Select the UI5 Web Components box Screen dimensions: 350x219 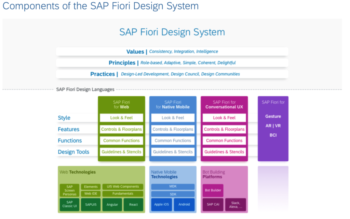click(x=123, y=187)
